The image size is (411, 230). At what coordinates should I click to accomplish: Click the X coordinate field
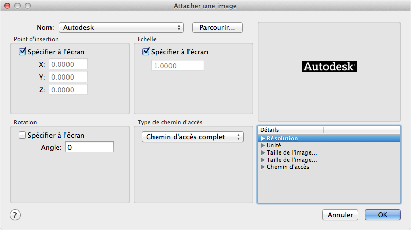pos(68,64)
